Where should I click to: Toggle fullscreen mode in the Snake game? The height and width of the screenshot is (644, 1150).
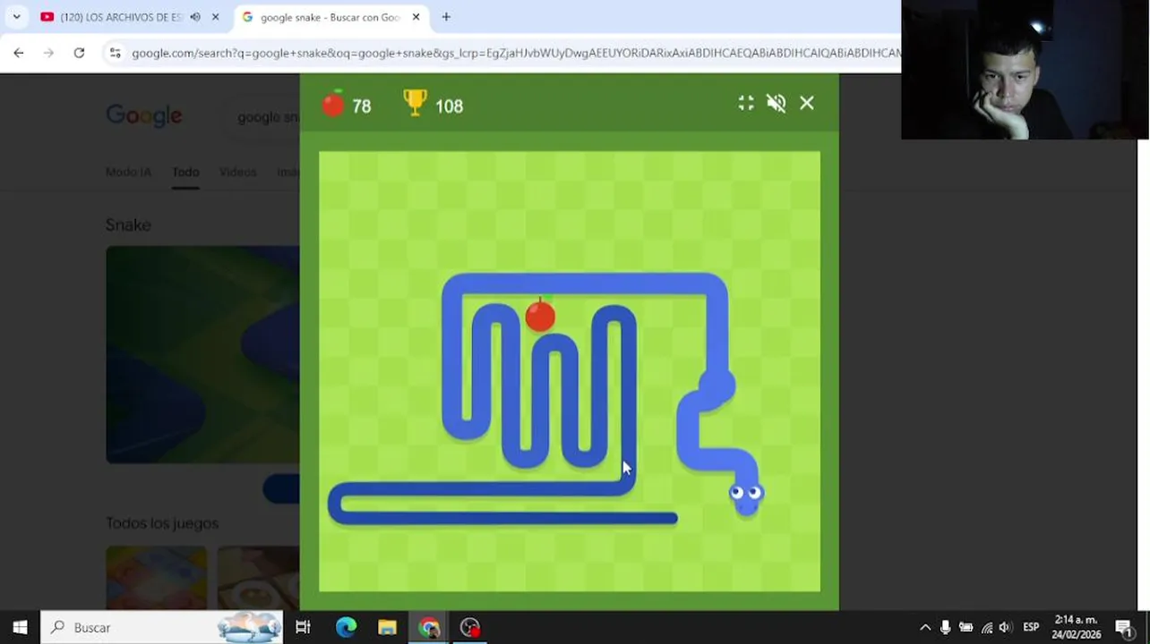tap(746, 104)
